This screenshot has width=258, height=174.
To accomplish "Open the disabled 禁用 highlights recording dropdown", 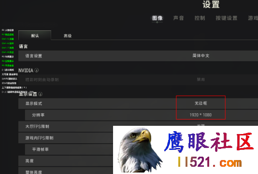I will pos(201,80).
